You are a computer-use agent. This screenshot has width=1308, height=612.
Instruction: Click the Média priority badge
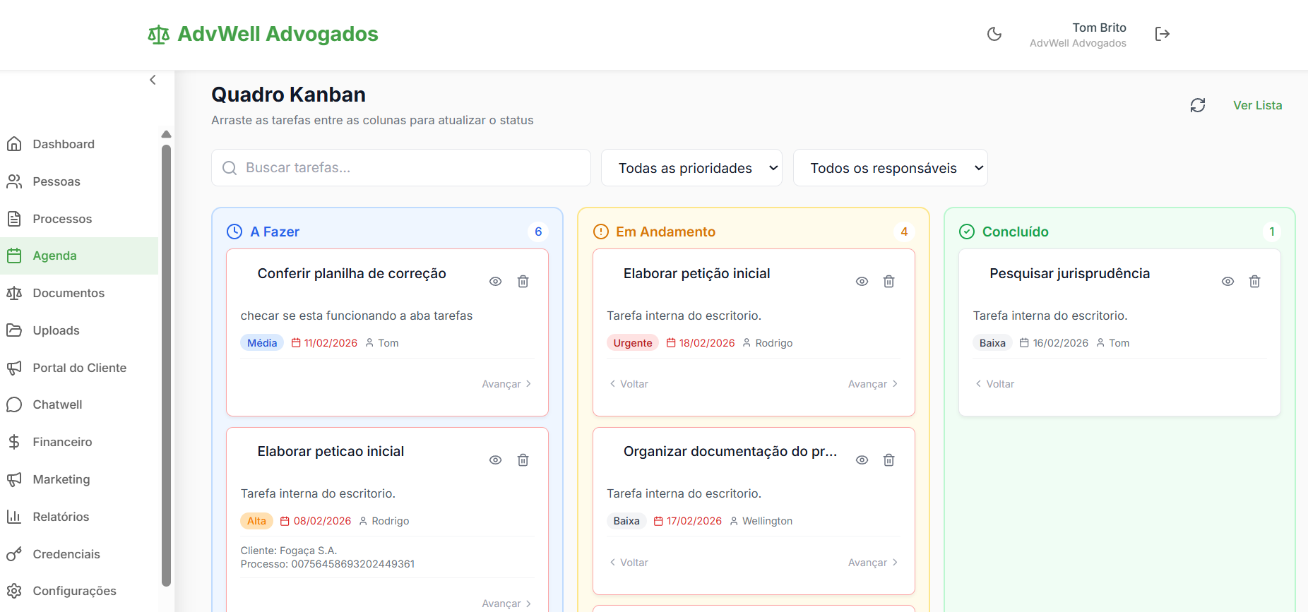[262, 343]
